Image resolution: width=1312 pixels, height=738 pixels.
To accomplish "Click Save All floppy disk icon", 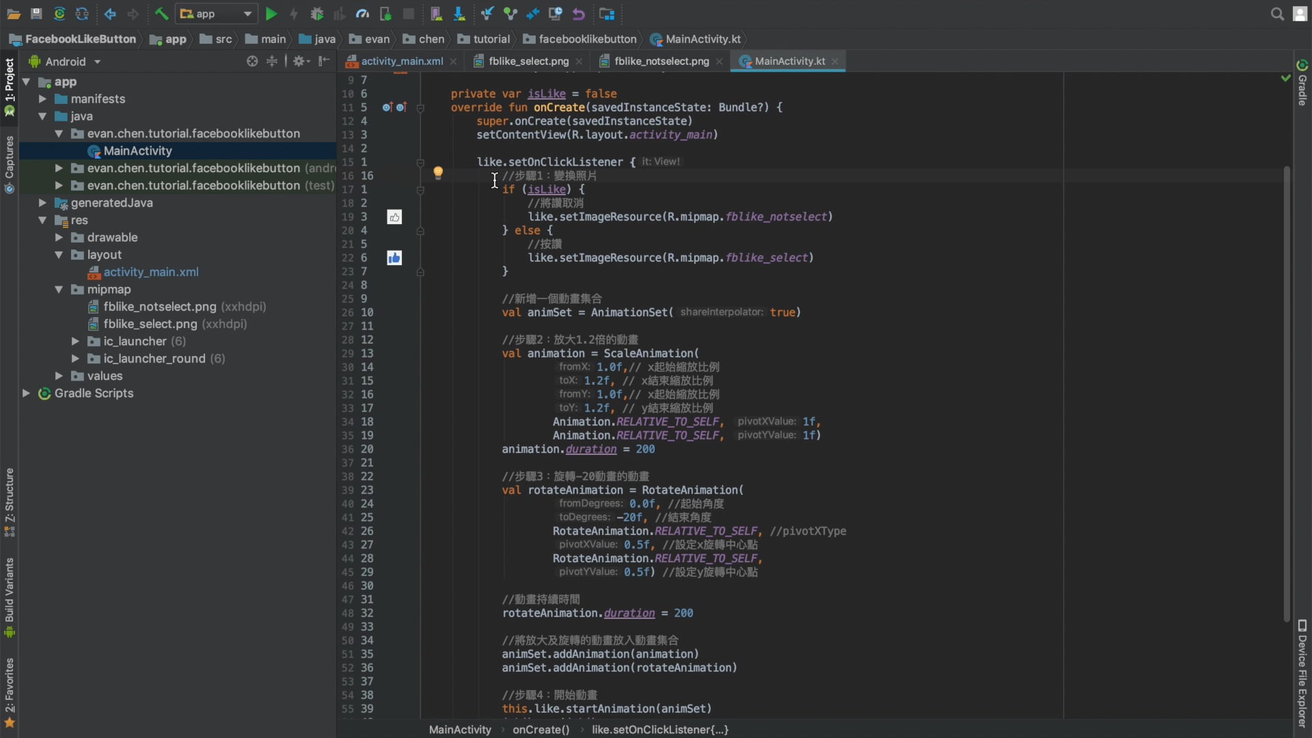I will pos(36,14).
